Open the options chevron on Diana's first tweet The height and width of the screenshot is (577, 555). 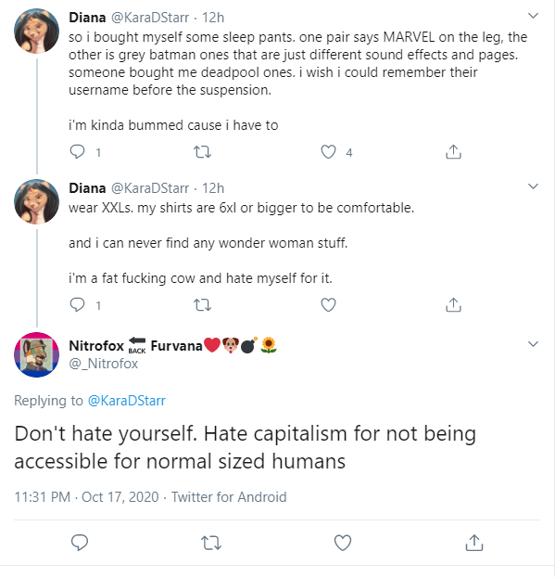[533, 16]
